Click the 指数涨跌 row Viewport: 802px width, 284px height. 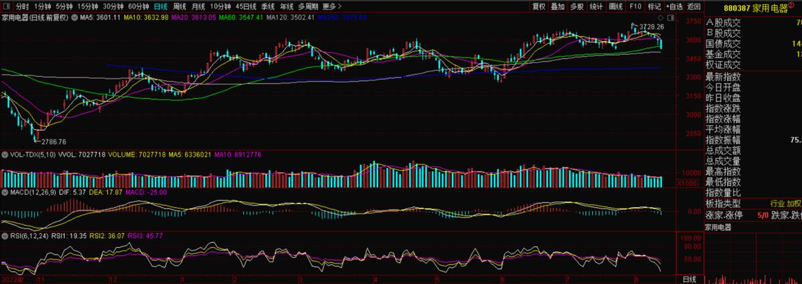point(753,108)
